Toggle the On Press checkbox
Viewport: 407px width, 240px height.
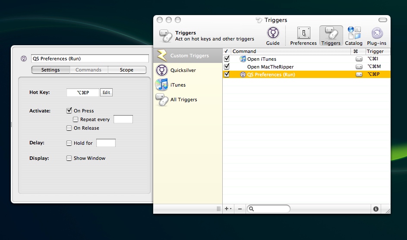69,111
